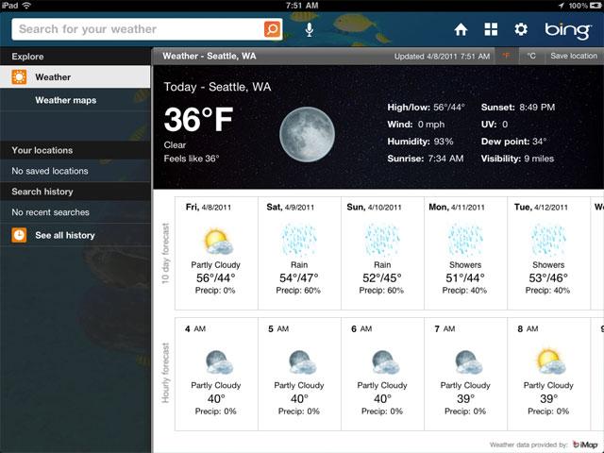Tap the 36°F current temperature
The height and width of the screenshot is (453, 604).
click(198, 120)
